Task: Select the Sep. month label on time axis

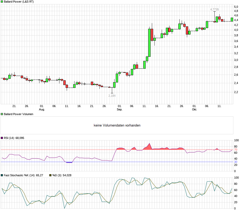Action: [119, 109]
